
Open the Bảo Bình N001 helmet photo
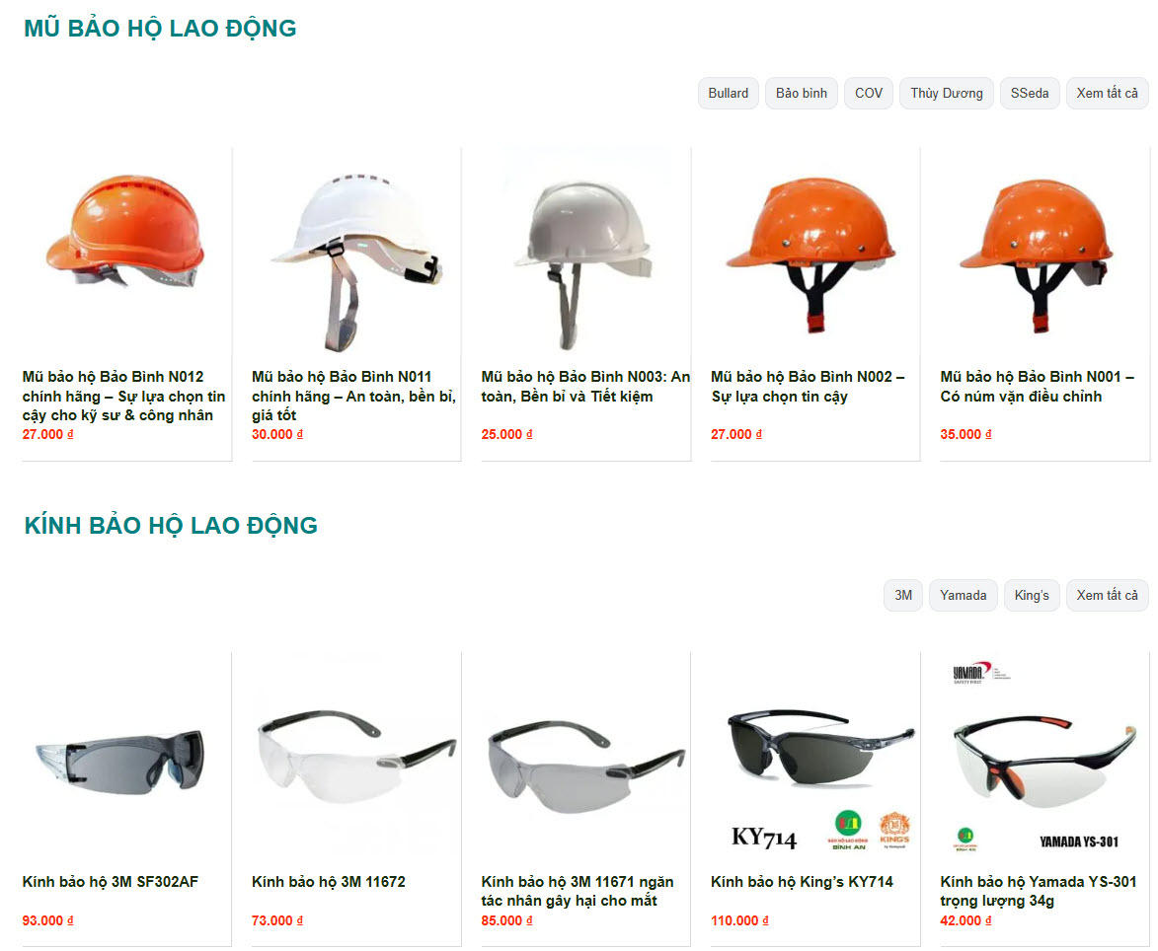[x=1044, y=253]
